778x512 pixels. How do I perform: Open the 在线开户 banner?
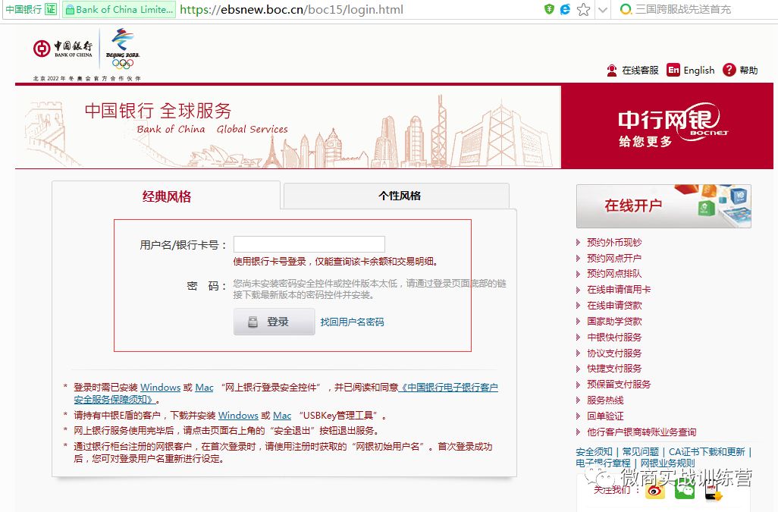point(663,206)
